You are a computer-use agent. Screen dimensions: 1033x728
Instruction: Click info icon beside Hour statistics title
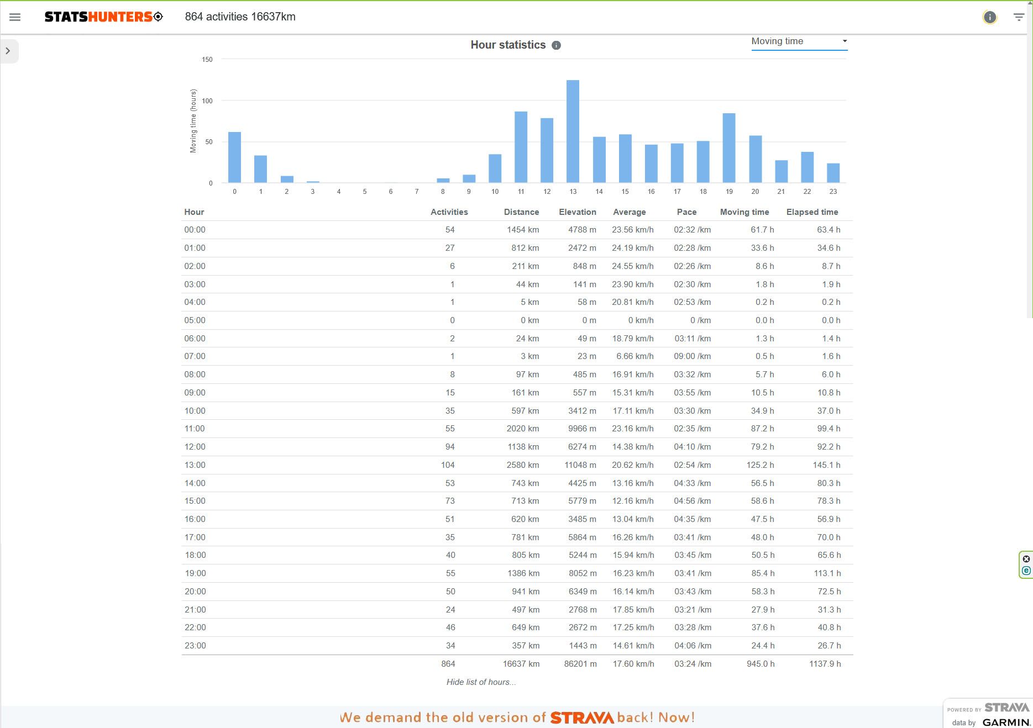tap(556, 45)
